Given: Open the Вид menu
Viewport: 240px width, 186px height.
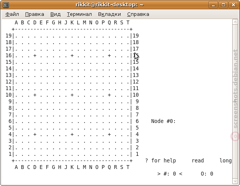Looking at the screenshot, I should pos(55,14).
